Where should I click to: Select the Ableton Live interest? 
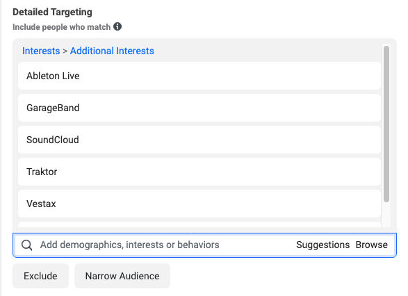pyautogui.click(x=199, y=76)
